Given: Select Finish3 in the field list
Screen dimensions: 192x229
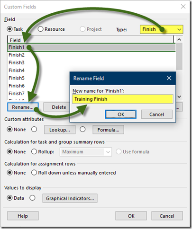Looking at the screenshot, I should [x=17, y=62].
